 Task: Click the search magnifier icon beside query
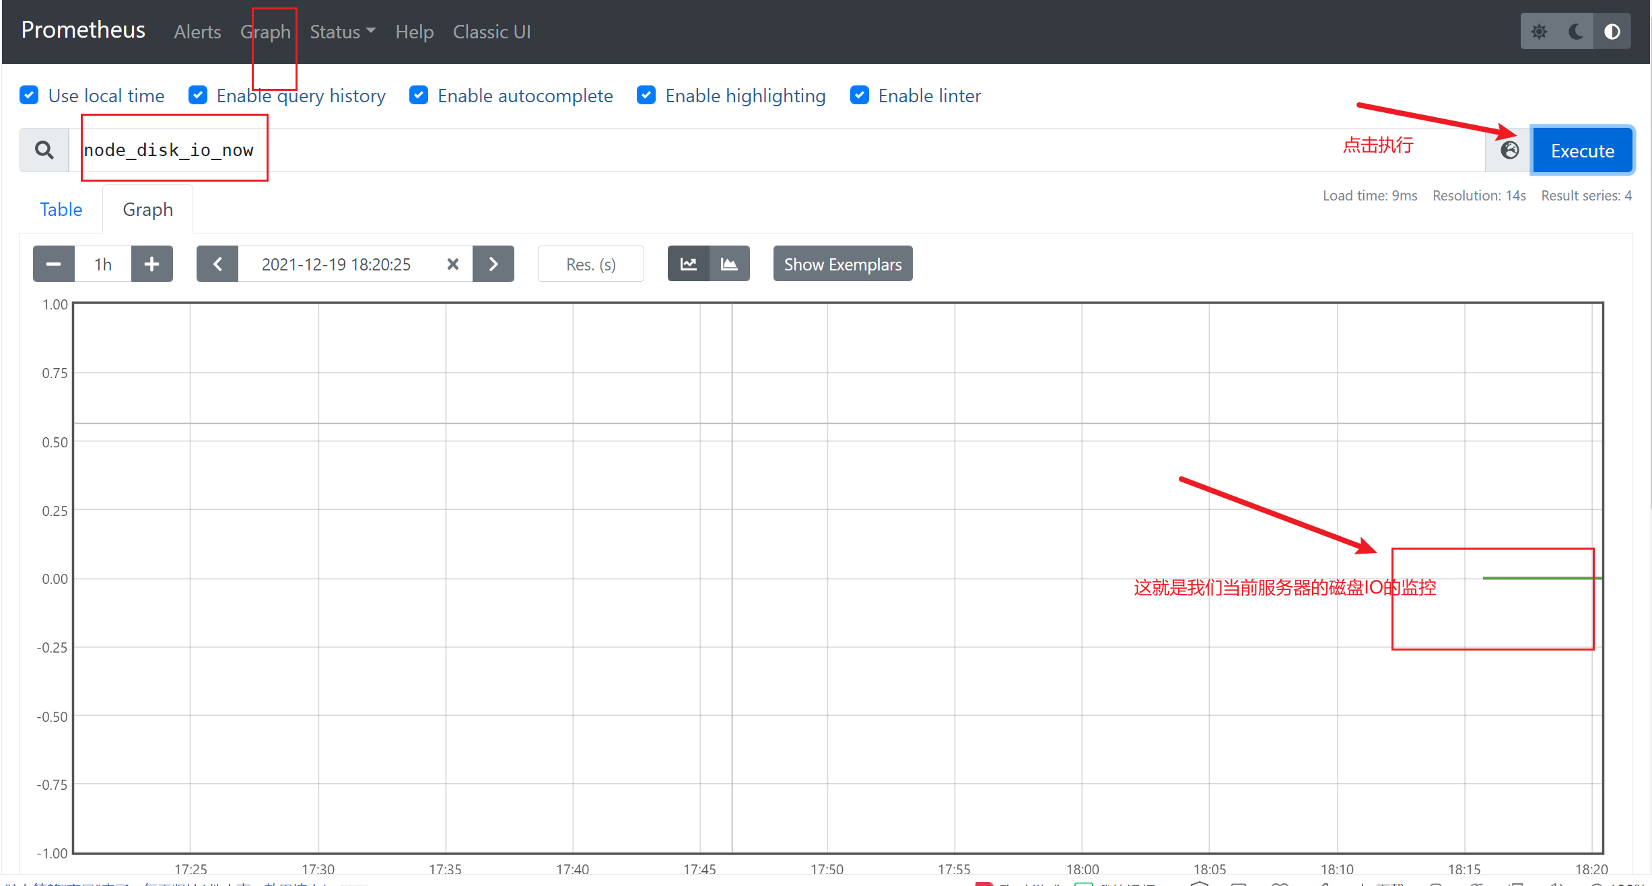(44, 150)
